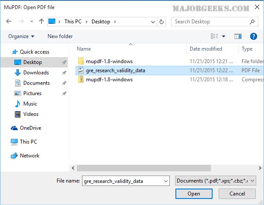This screenshot has height=205, width=264.
Task: Open the mupdf-1.8-windows folder
Action: coord(109,61)
